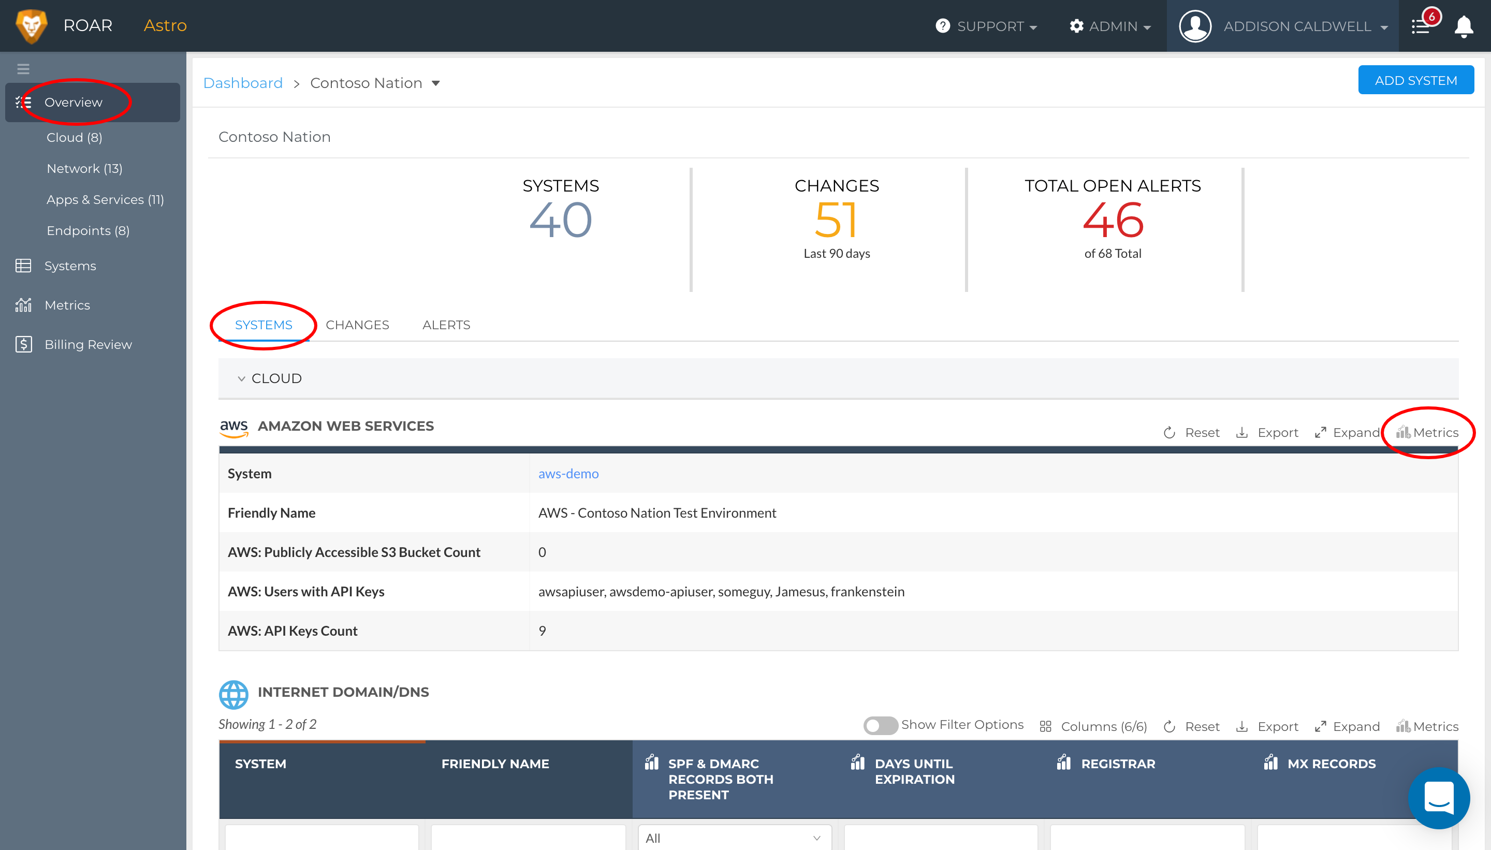Expand the Amazon Web Services table view
Viewport: 1491px width, 850px height.
coord(1348,433)
